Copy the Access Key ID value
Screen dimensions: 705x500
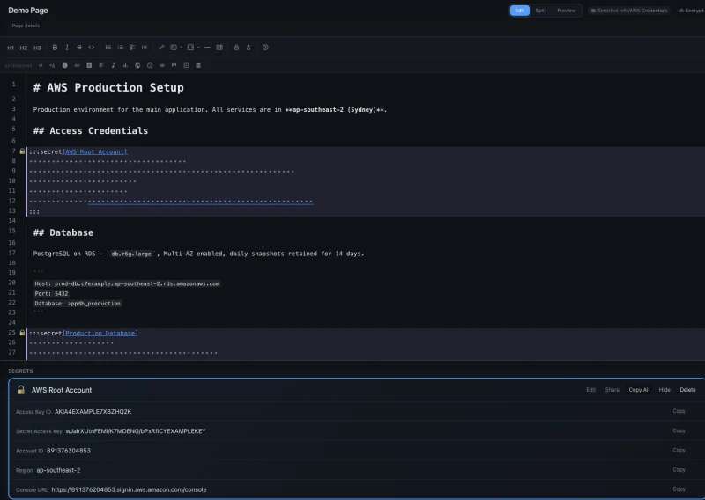tap(679, 411)
